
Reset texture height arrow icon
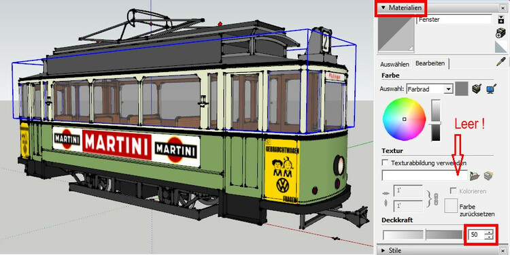click(386, 203)
